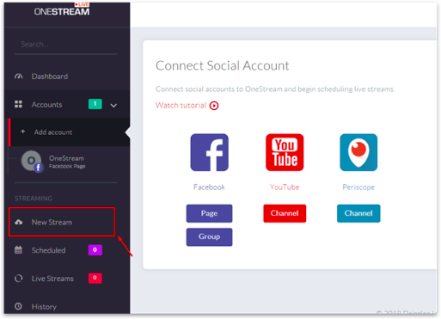Open the New Stream menu item

click(62, 222)
